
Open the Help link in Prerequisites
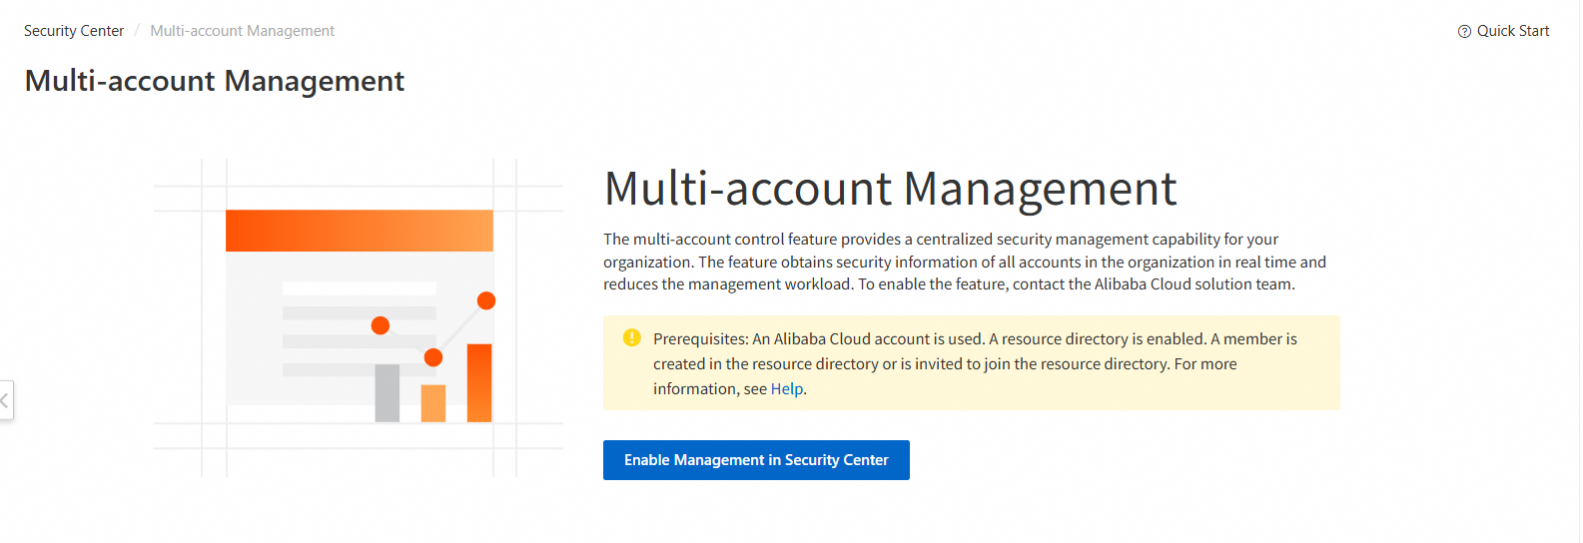tap(786, 389)
